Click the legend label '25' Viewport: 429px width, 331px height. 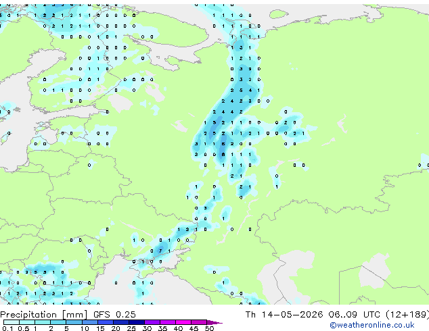131,328
